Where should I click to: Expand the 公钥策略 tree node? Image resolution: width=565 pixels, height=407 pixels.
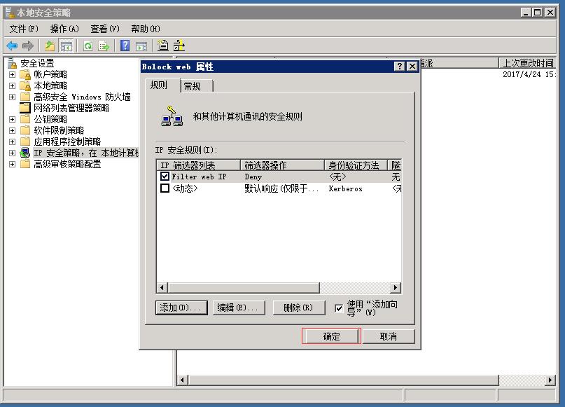pyautogui.click(x=11, y=119)
